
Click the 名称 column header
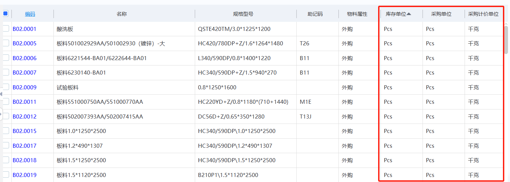pyautogui.click(x=122, y=14)
